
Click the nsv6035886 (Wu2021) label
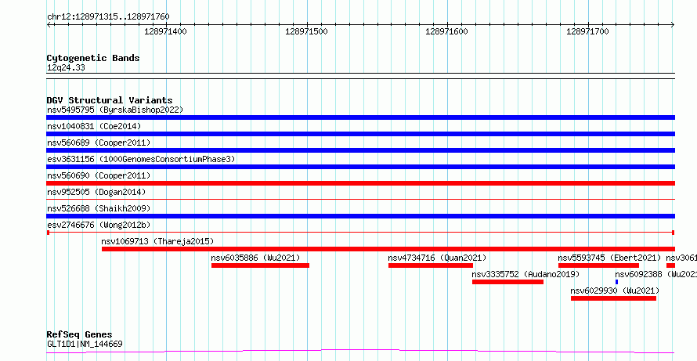click(x=255, y=258)
